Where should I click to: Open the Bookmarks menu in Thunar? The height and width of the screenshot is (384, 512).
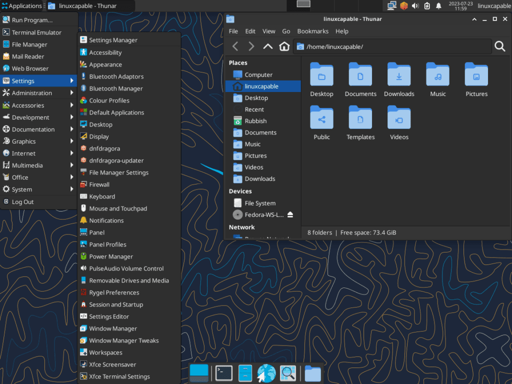312,31
